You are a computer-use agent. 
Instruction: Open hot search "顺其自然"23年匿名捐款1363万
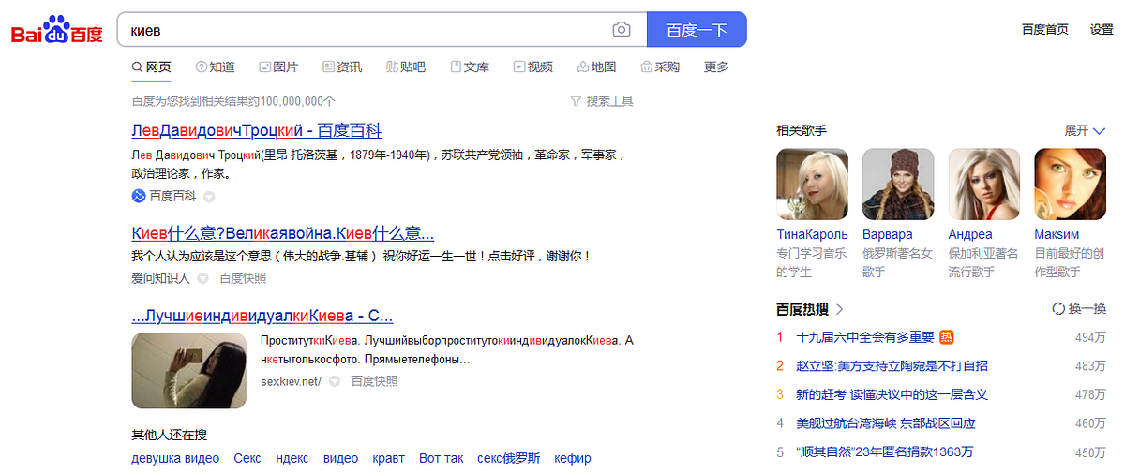point(885,451)
